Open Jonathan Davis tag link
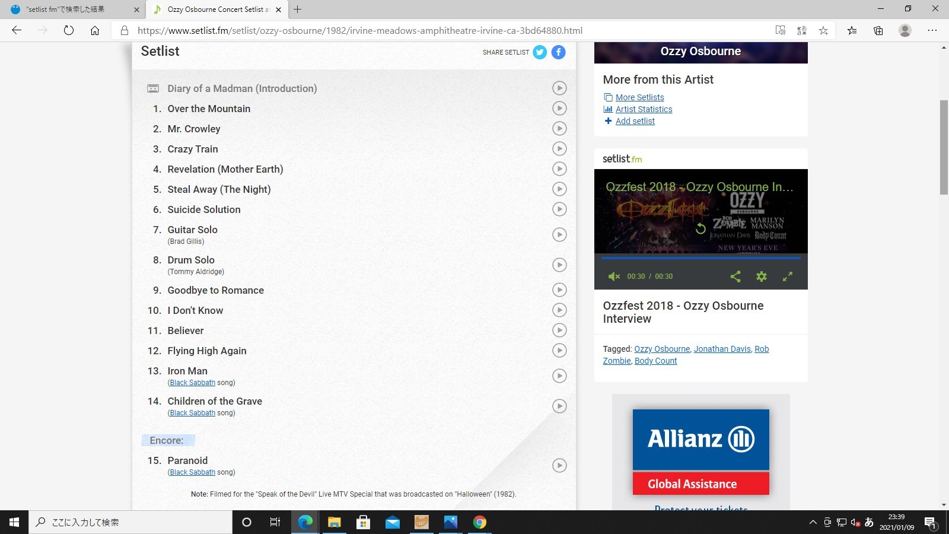Screen dimensions: 949x534 click(x=722, y=349)
